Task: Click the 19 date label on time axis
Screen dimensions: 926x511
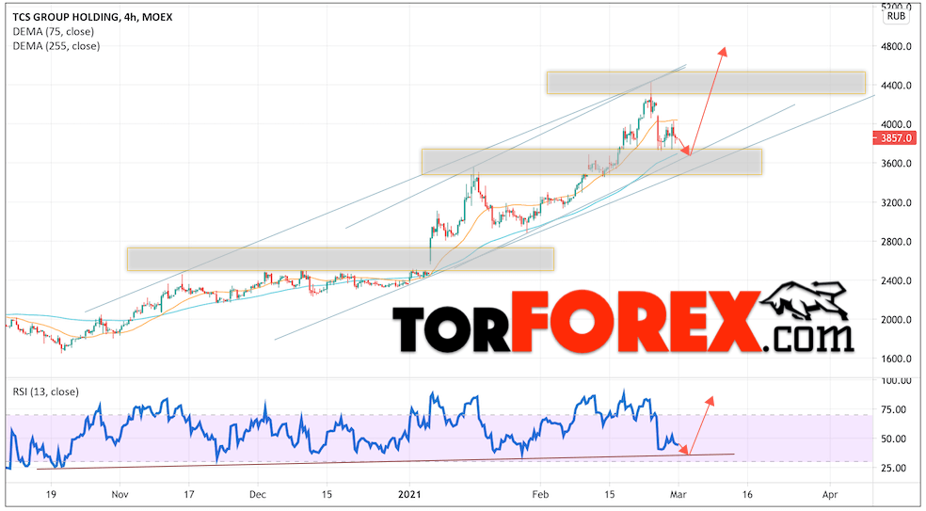Action: tap(51, 494)
